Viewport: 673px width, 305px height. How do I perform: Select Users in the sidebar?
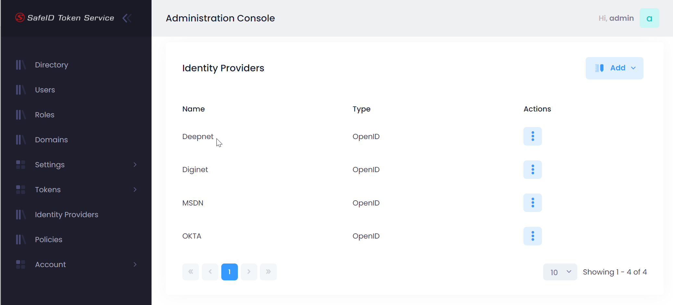[45, 90]
